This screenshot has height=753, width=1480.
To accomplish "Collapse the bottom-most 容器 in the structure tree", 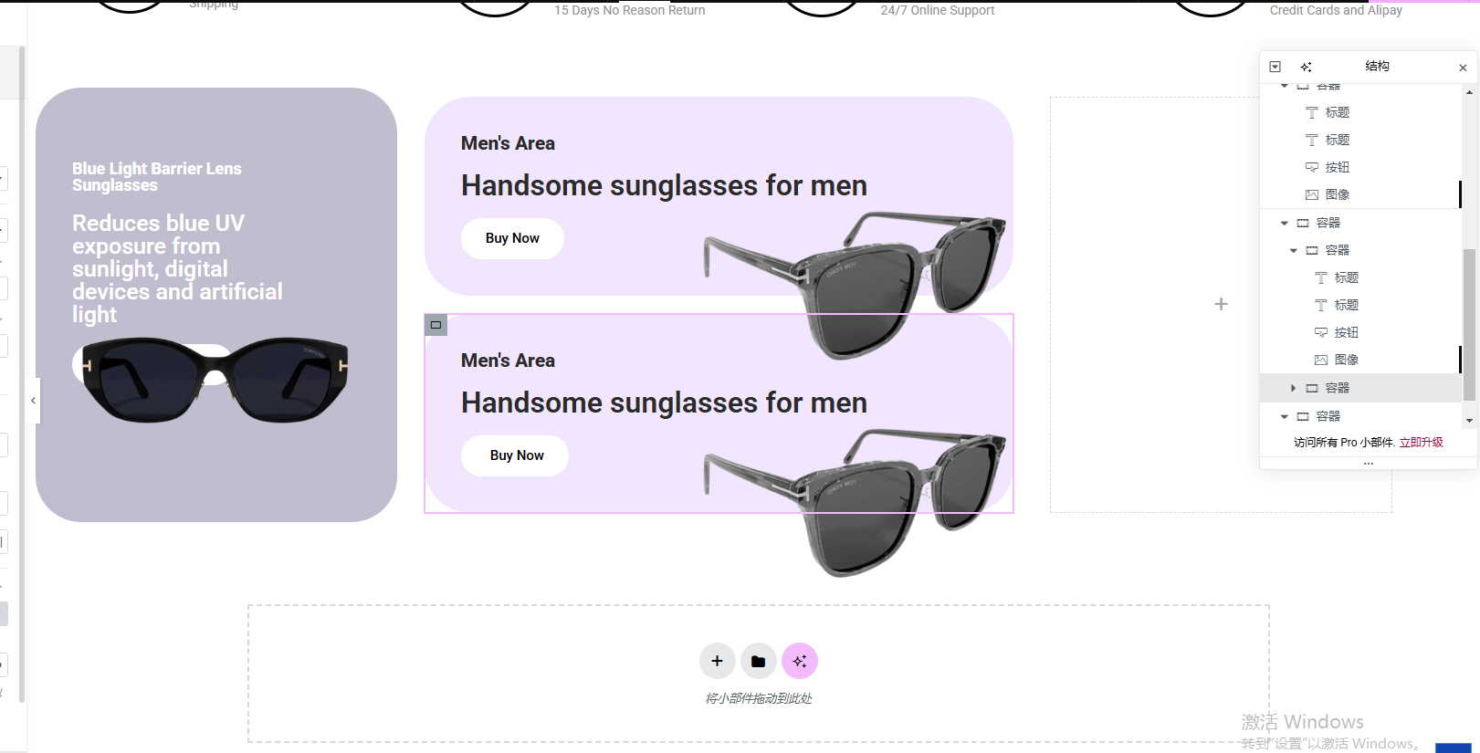I will click(x=1285, y=416).
